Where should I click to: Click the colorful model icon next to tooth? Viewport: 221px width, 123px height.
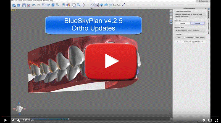(68, 5)
